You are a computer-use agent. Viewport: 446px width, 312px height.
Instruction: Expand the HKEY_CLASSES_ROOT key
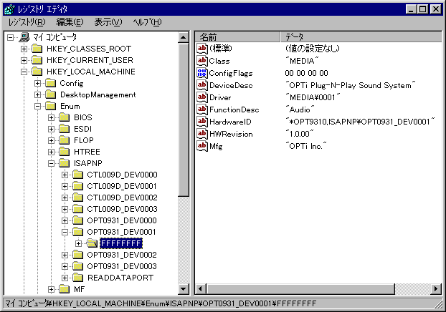click(24, 49)
